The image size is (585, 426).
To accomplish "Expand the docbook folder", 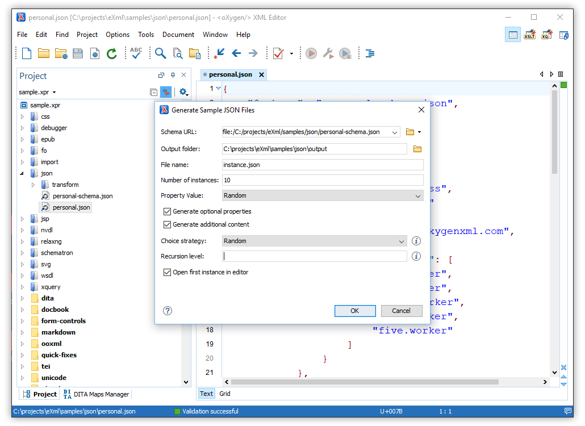I will pos(22,310).
